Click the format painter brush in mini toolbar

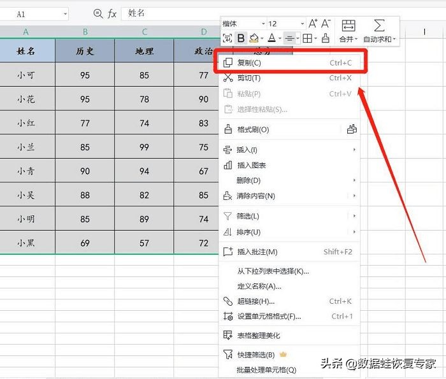point(326,38)
